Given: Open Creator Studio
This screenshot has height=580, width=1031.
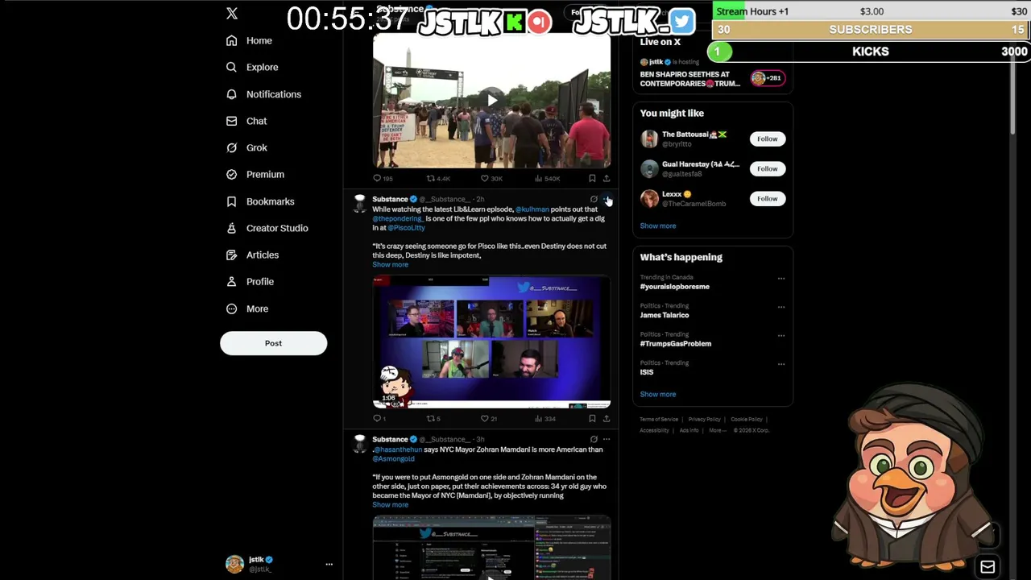Looking at the screenshot, I should tap(267, 228).
